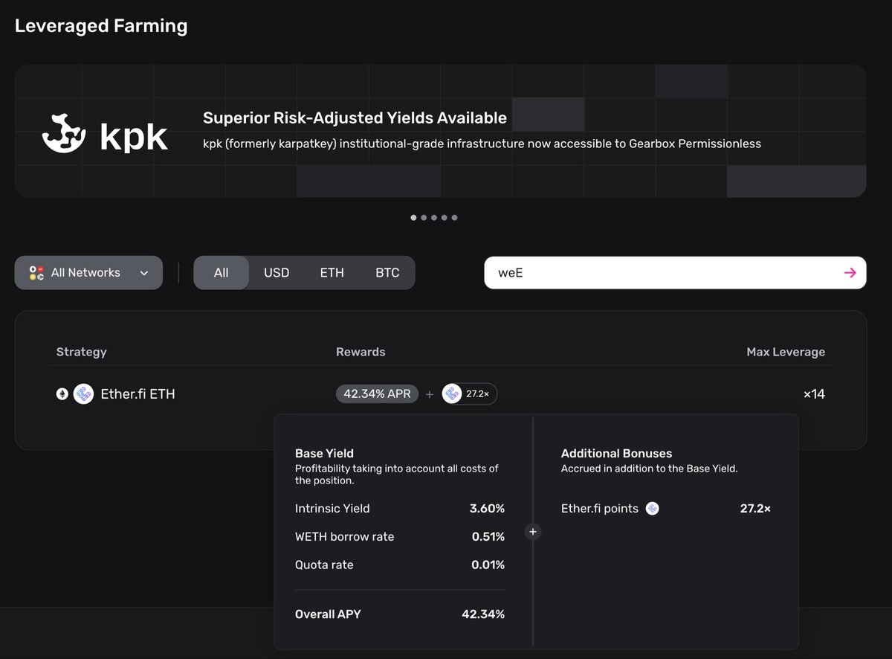Click the Ether.fi points label
The image size is (892, 659).
coord(599,509)
